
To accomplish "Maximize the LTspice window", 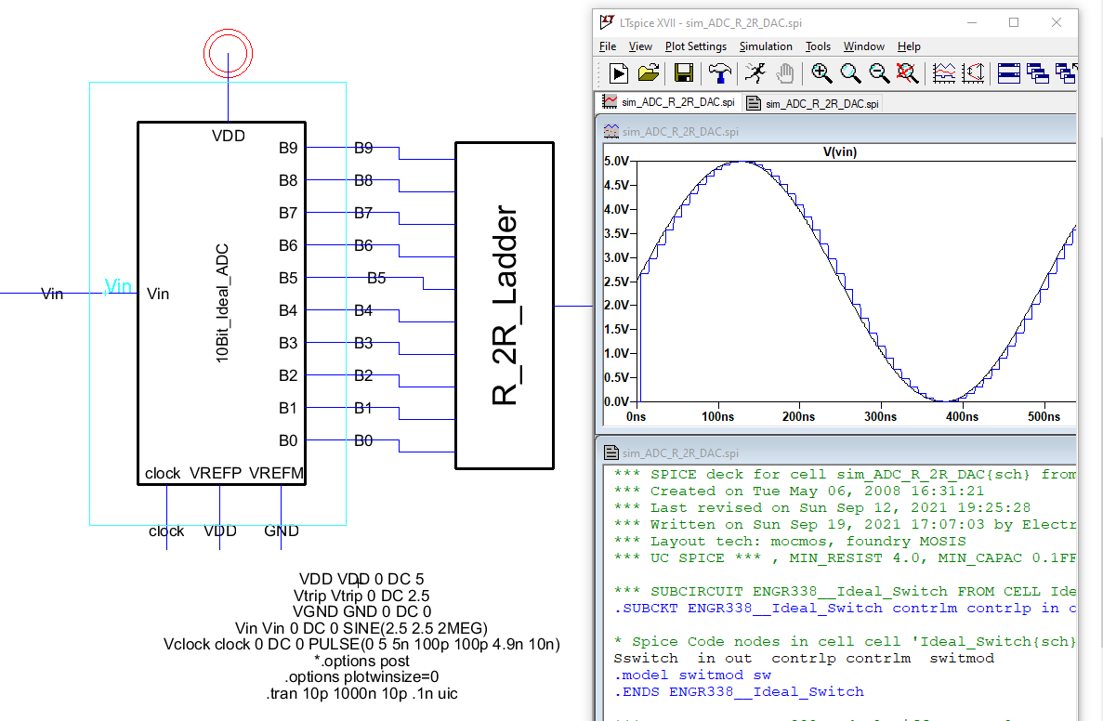I will pos(1014,22).
